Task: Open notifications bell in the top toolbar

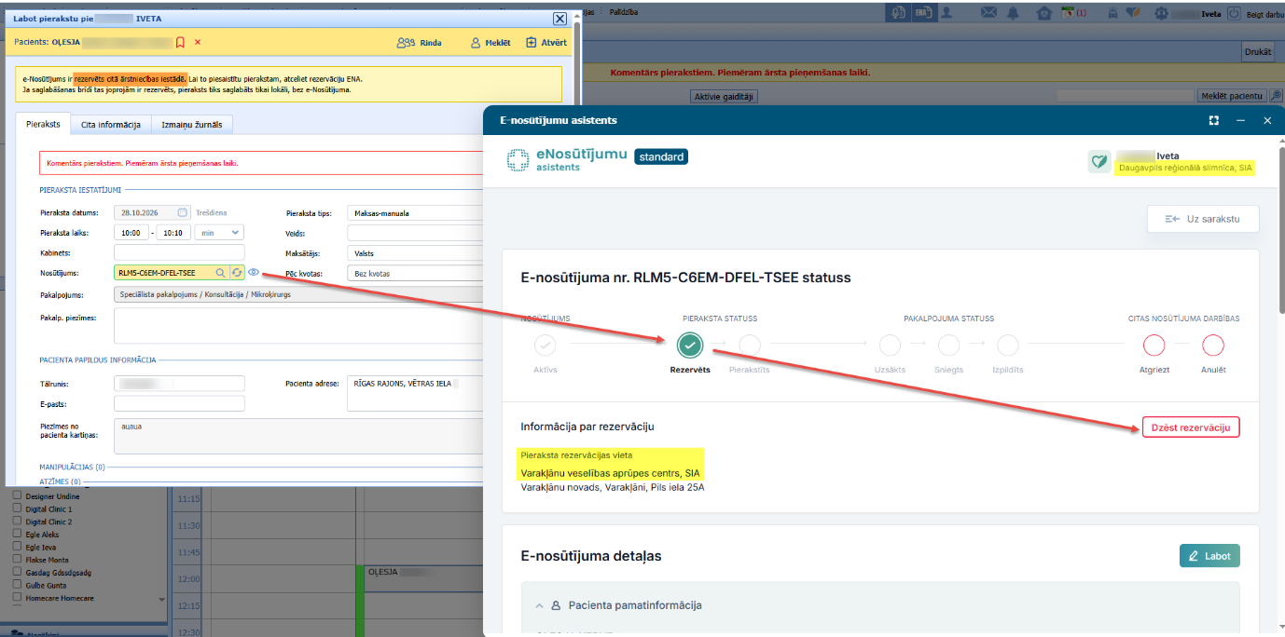Action: coord(1014,13)
